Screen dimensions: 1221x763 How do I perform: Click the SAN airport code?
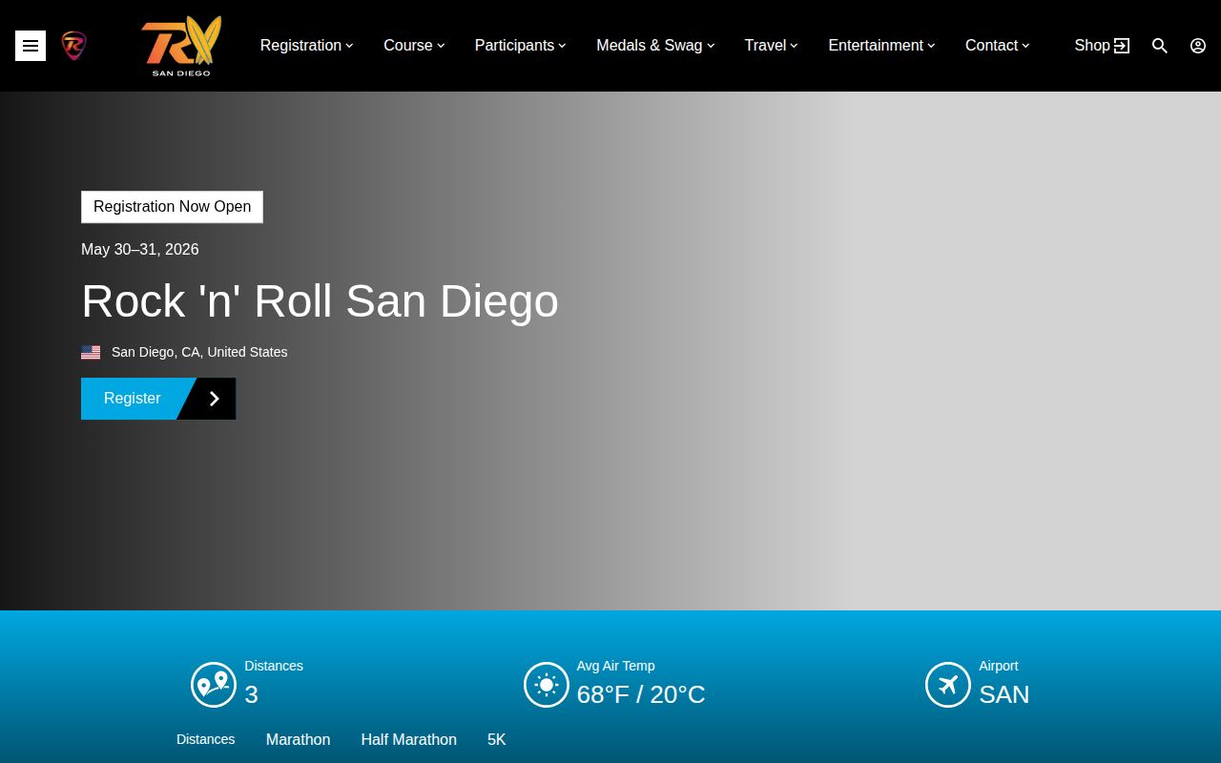pos(1004,694)
